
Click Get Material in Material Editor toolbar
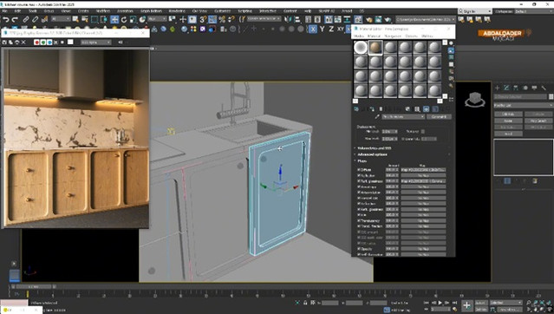coord(356,109)
